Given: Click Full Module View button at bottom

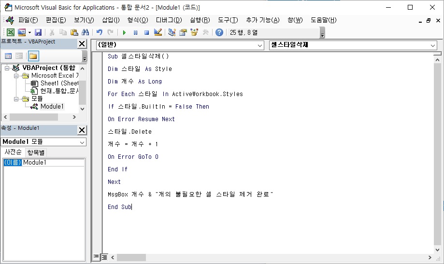Looking at the screenshot, I should (104, 257).
